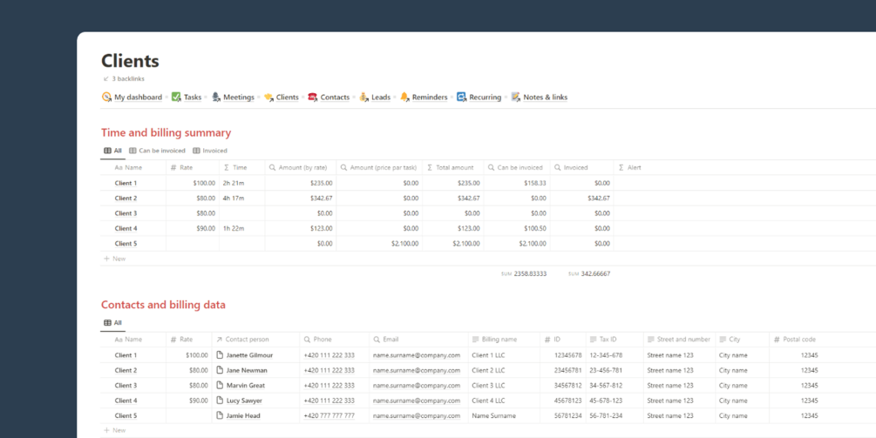Viewport: 876px width, 438px height.
Task: Switch to the Invoiced view tab
Action: coord(210,151)
